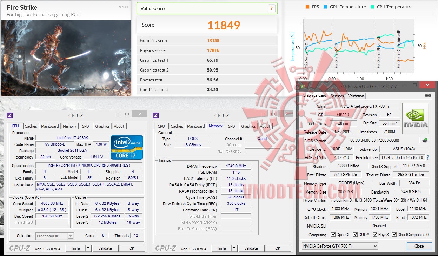Image resolution: width=438 pixels, height=256 pixels.
Task: Click Tools button in CPU-Z memory window
Action: pos(221,248)
